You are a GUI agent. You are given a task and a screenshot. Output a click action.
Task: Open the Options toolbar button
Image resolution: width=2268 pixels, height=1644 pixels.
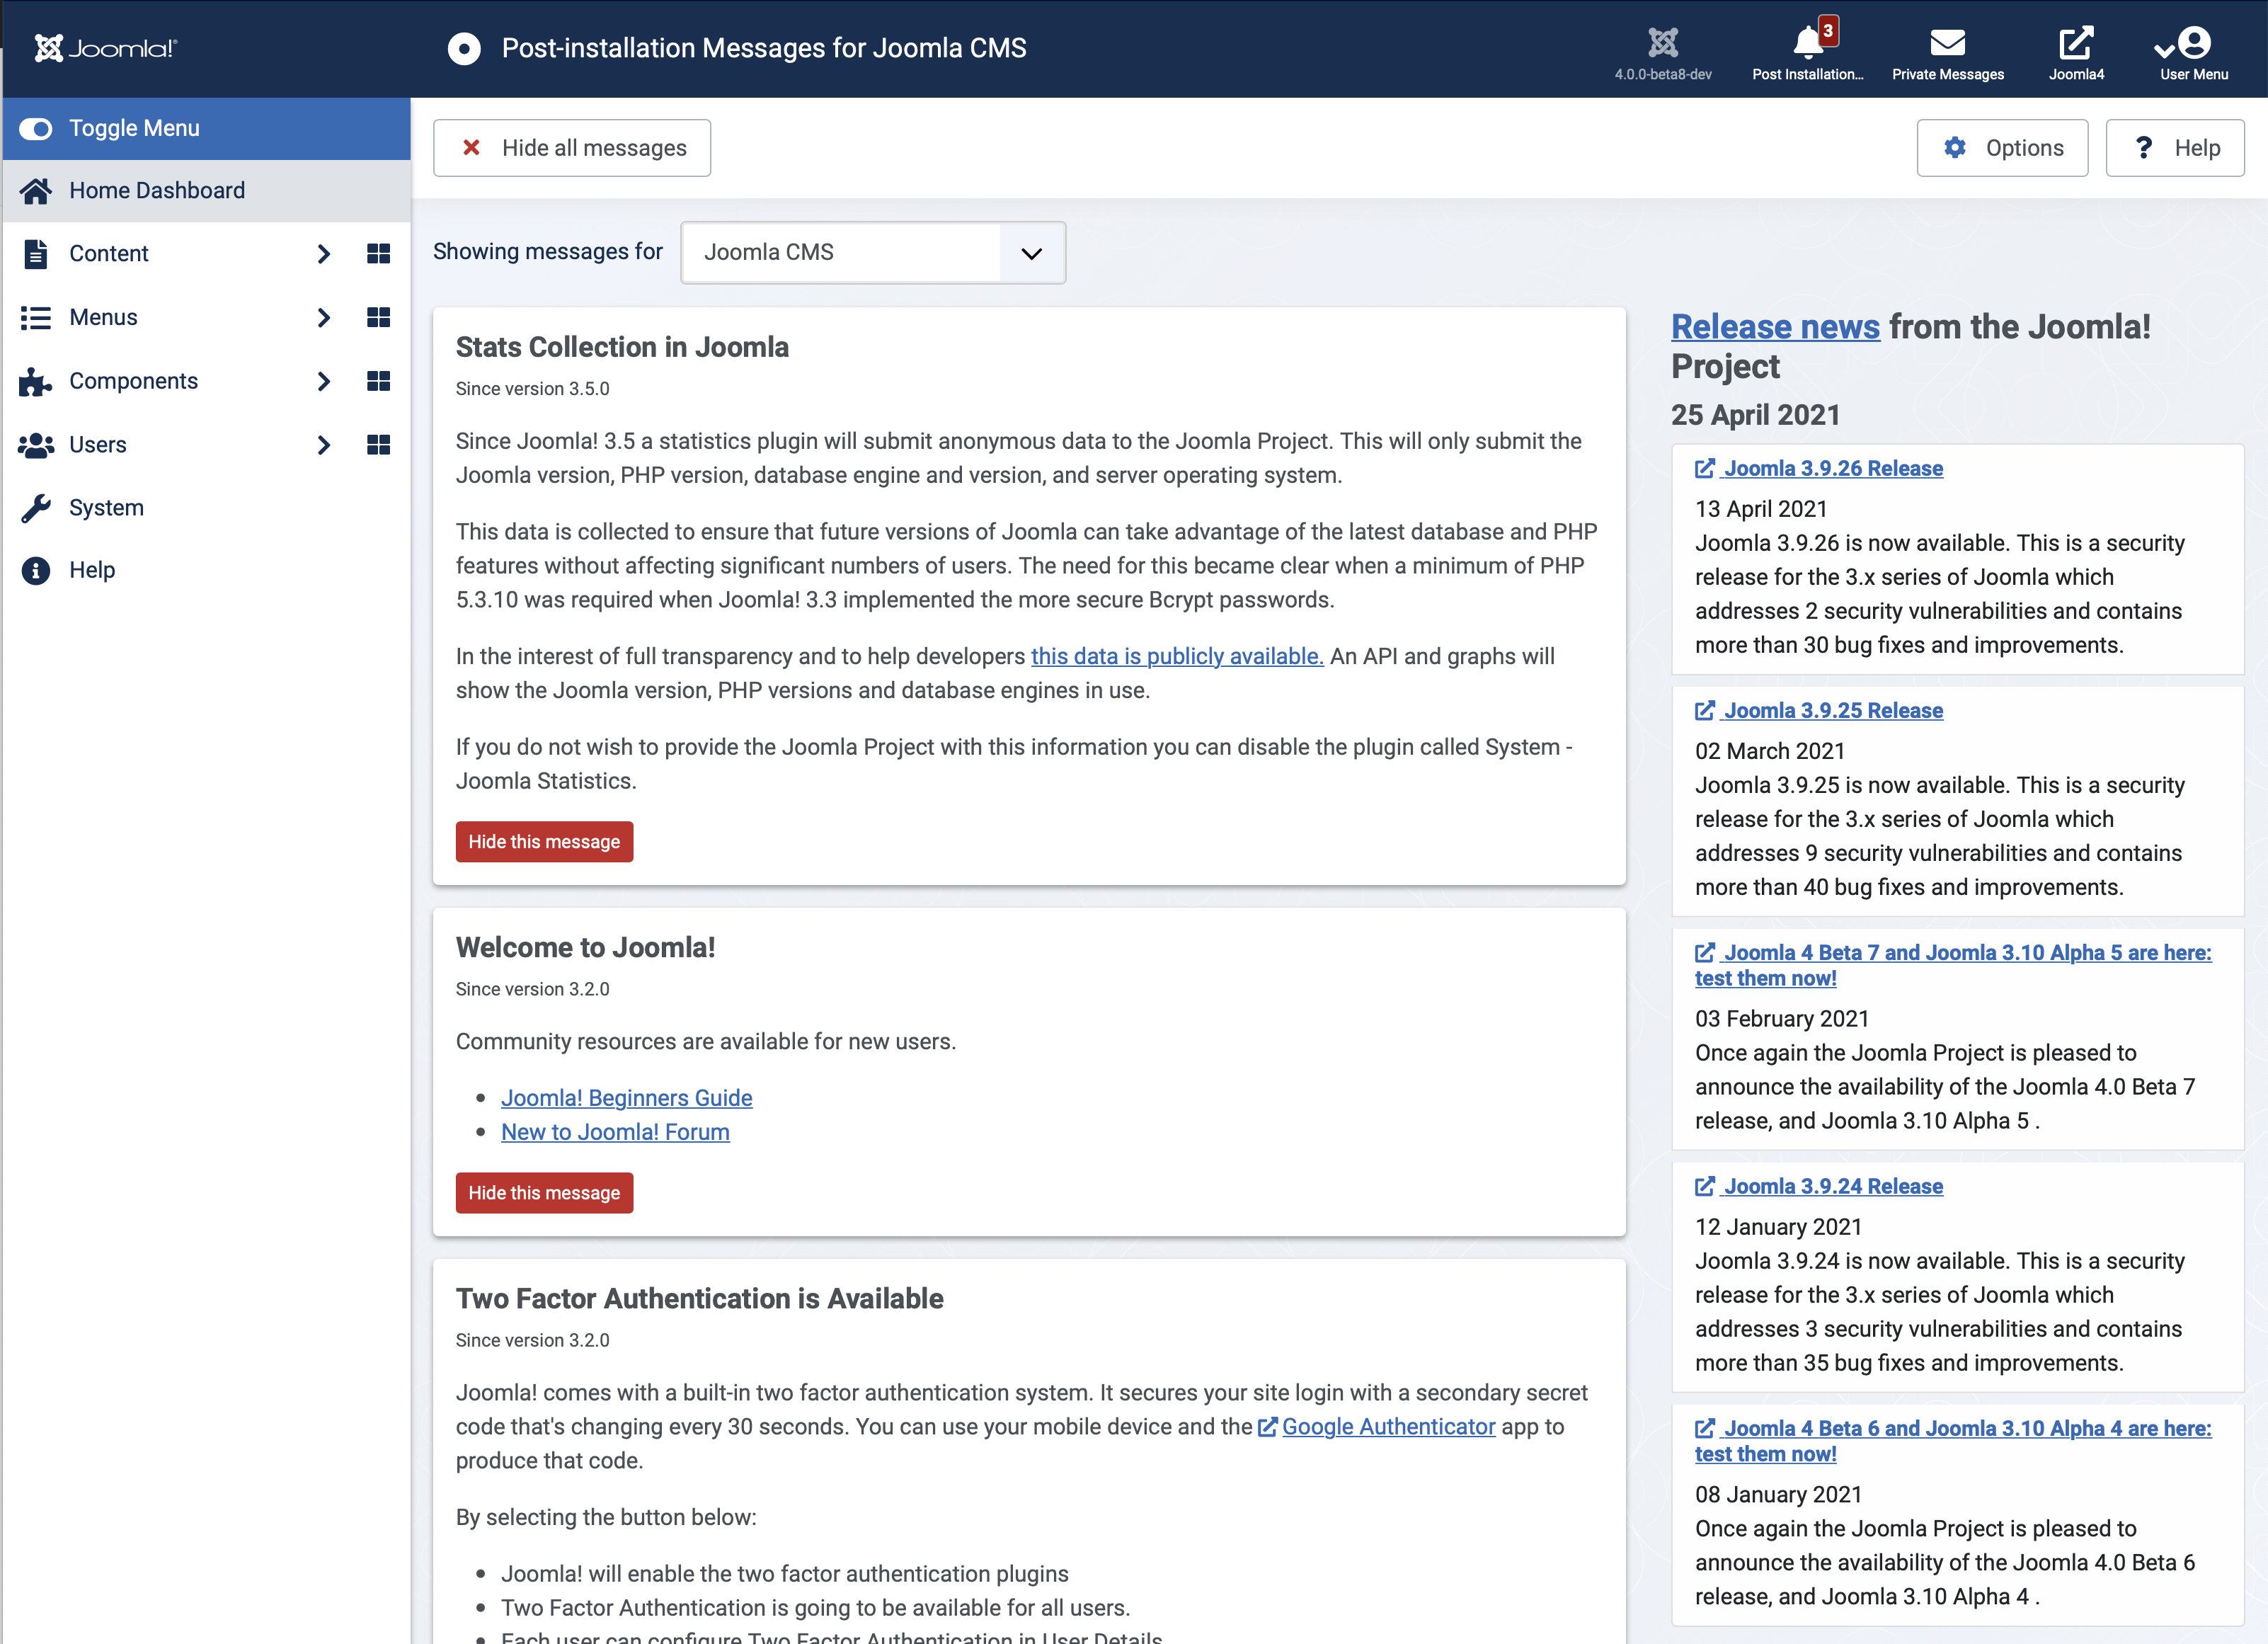tap(2002, 148)
